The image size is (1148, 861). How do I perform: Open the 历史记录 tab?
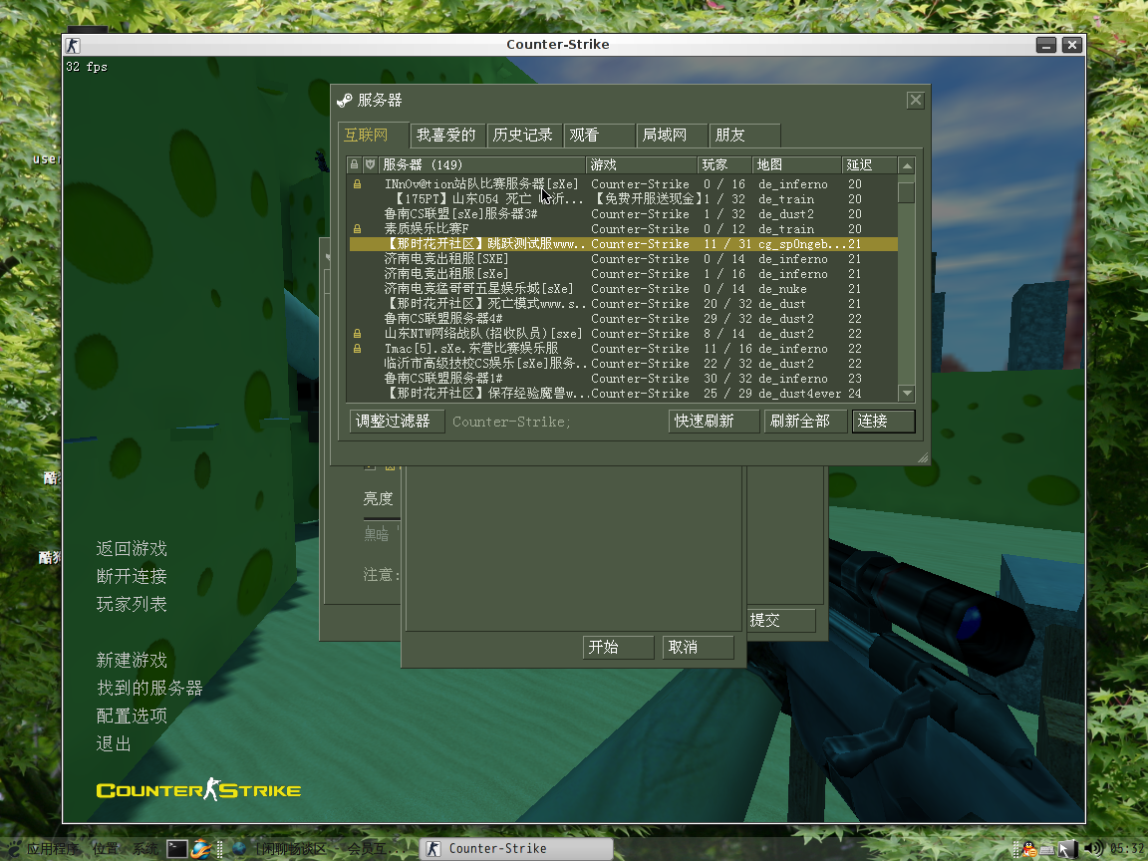[x=524, y=136]
